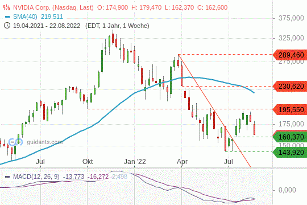Screen dimensions: 307x205
Task: Click the clock icon beside date range
Action: click(x=7, y=26)
